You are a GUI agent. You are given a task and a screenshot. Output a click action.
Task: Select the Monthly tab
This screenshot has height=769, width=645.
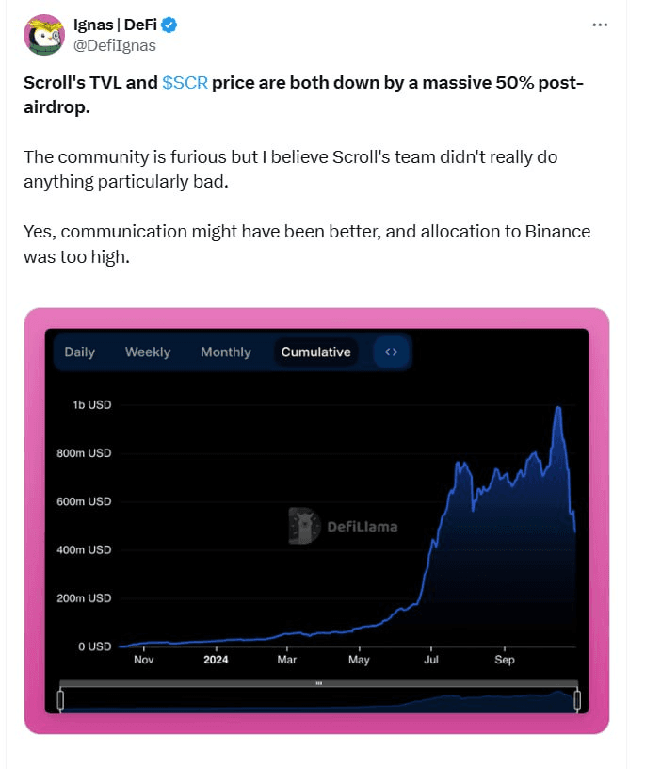[x=225, y=352]
